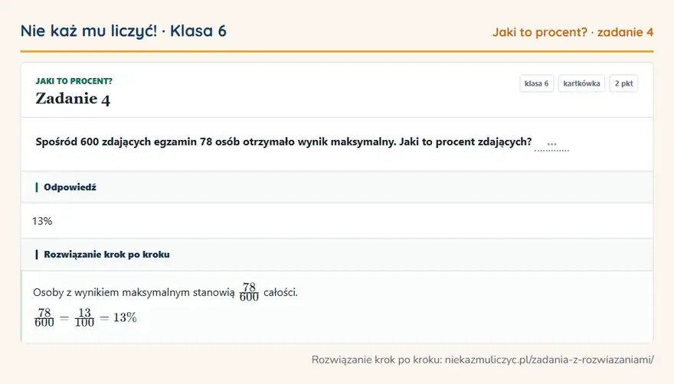Click the question text about 600 zdających
Screen dimensions: 674x384
click(283, 142)
